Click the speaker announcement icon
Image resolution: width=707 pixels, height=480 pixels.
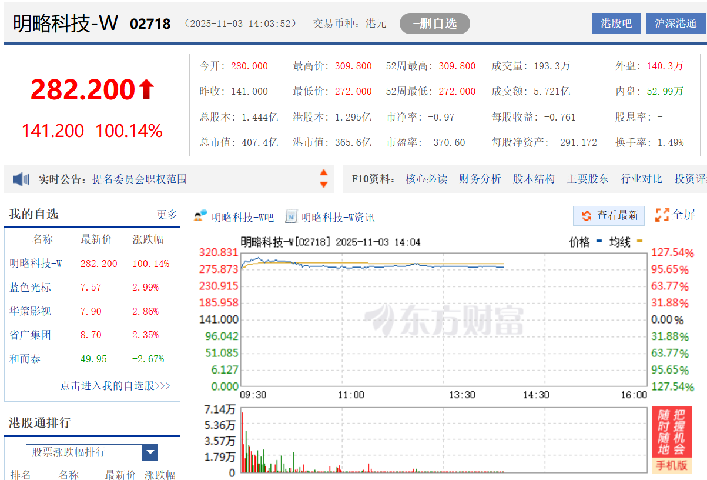(x=21, y=179)
